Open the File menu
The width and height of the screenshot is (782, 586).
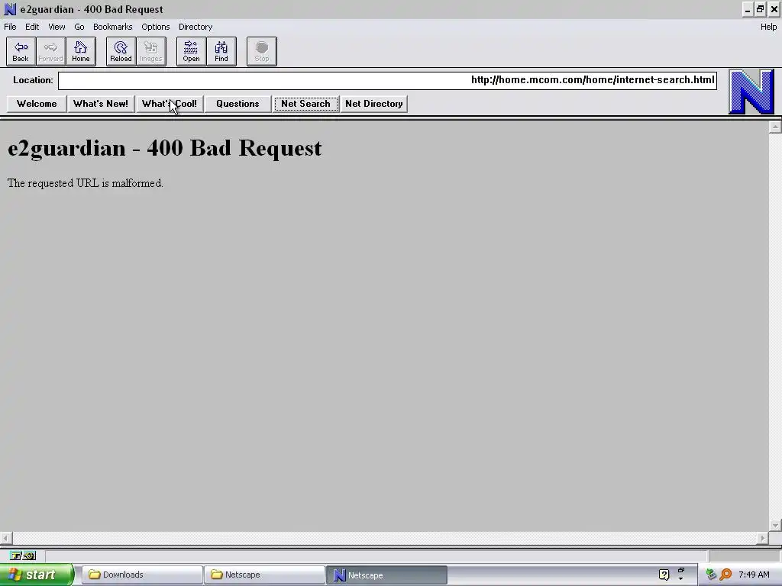[x=10, y=27]
